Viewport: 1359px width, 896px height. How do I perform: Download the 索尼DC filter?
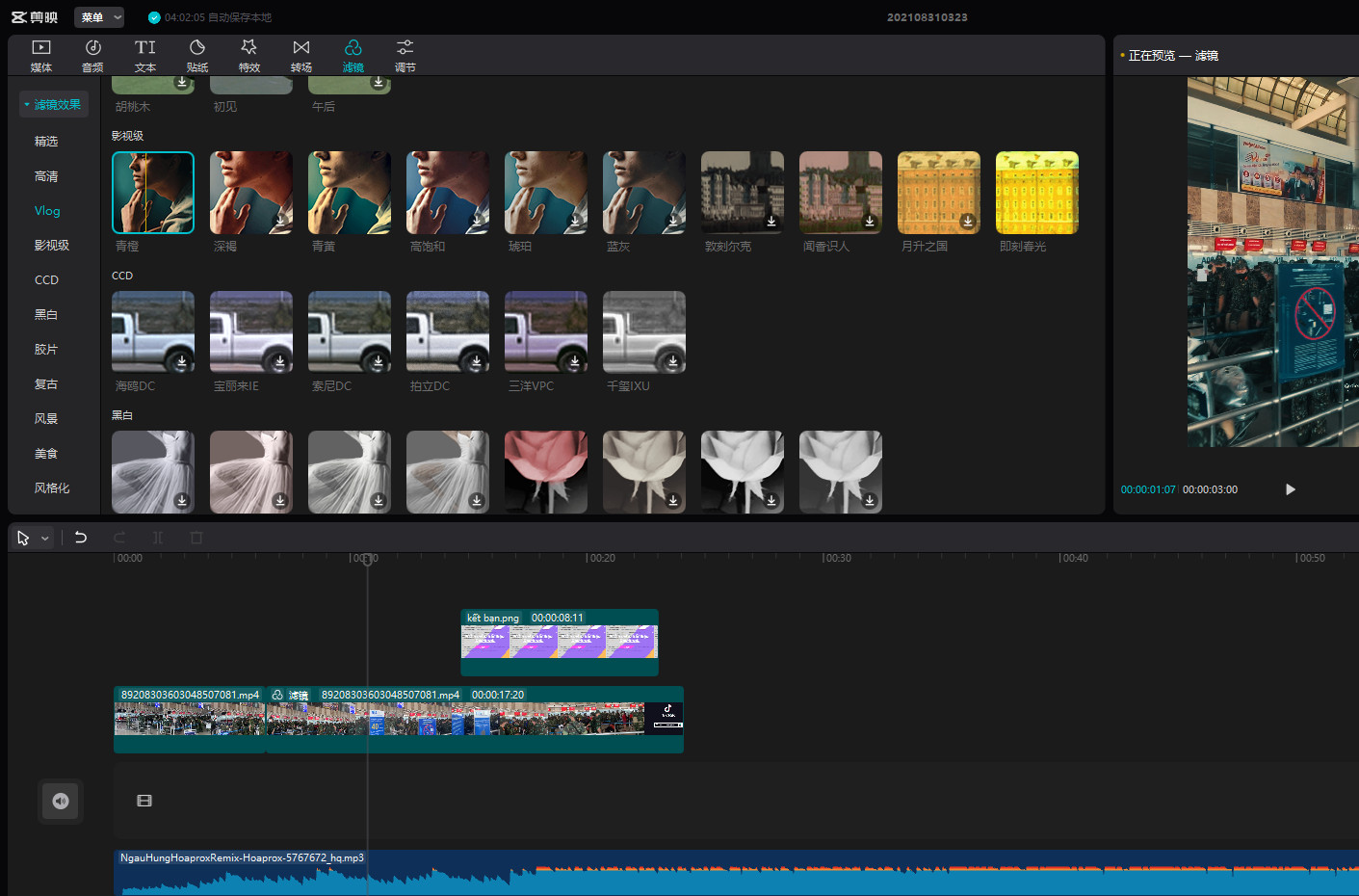pyautogui.click(x=379, y=360)
